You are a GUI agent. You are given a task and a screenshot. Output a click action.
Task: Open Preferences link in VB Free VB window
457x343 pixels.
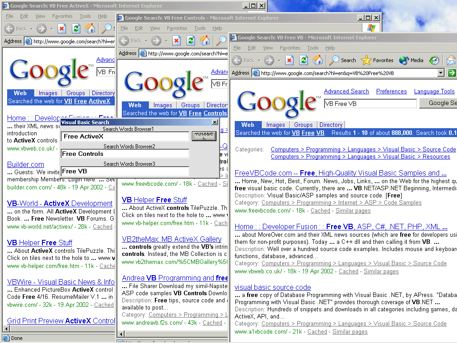pyautogui.click(x=391, y=91)
